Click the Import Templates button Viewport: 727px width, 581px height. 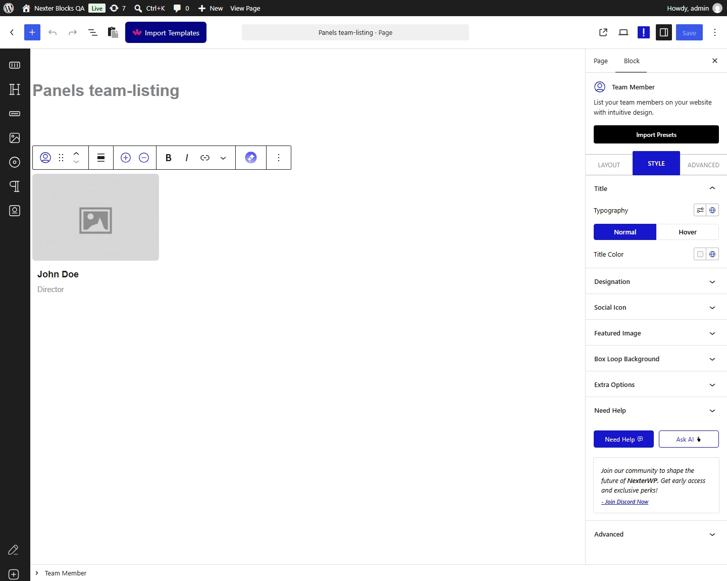coord(166,32)
